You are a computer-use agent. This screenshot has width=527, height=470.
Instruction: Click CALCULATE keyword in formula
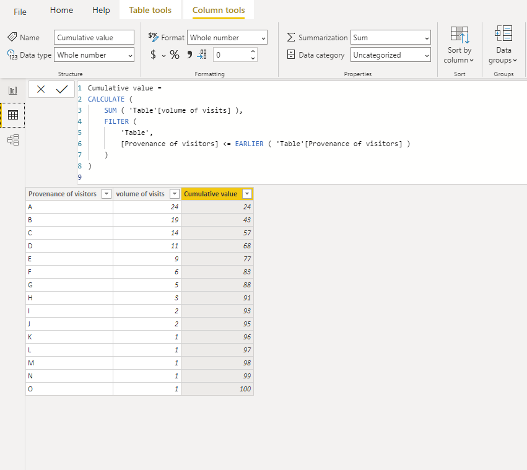coord(106,99)
